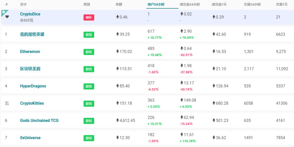Open the Etheremon dapp page

tap(30, 51)
